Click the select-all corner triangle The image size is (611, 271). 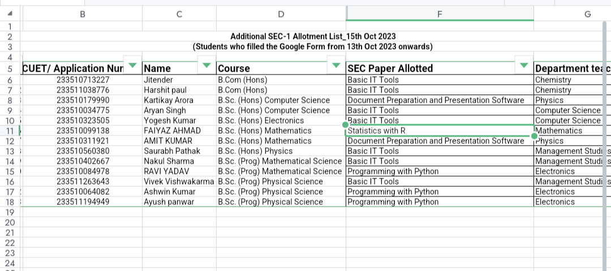coord(10,14)
